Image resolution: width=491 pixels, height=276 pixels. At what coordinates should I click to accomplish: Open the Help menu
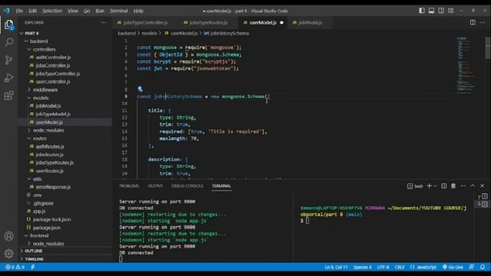tap(138, 11)
